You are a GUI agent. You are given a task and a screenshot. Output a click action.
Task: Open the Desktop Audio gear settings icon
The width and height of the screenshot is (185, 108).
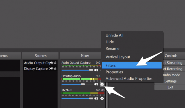pyautogui.click(x=102, y=84)
